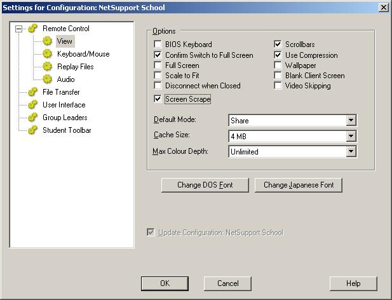The width and height of the screenshot is (392, 300).
Task: Click the gear icon beside Audio
Action: [x=47, y=79]
